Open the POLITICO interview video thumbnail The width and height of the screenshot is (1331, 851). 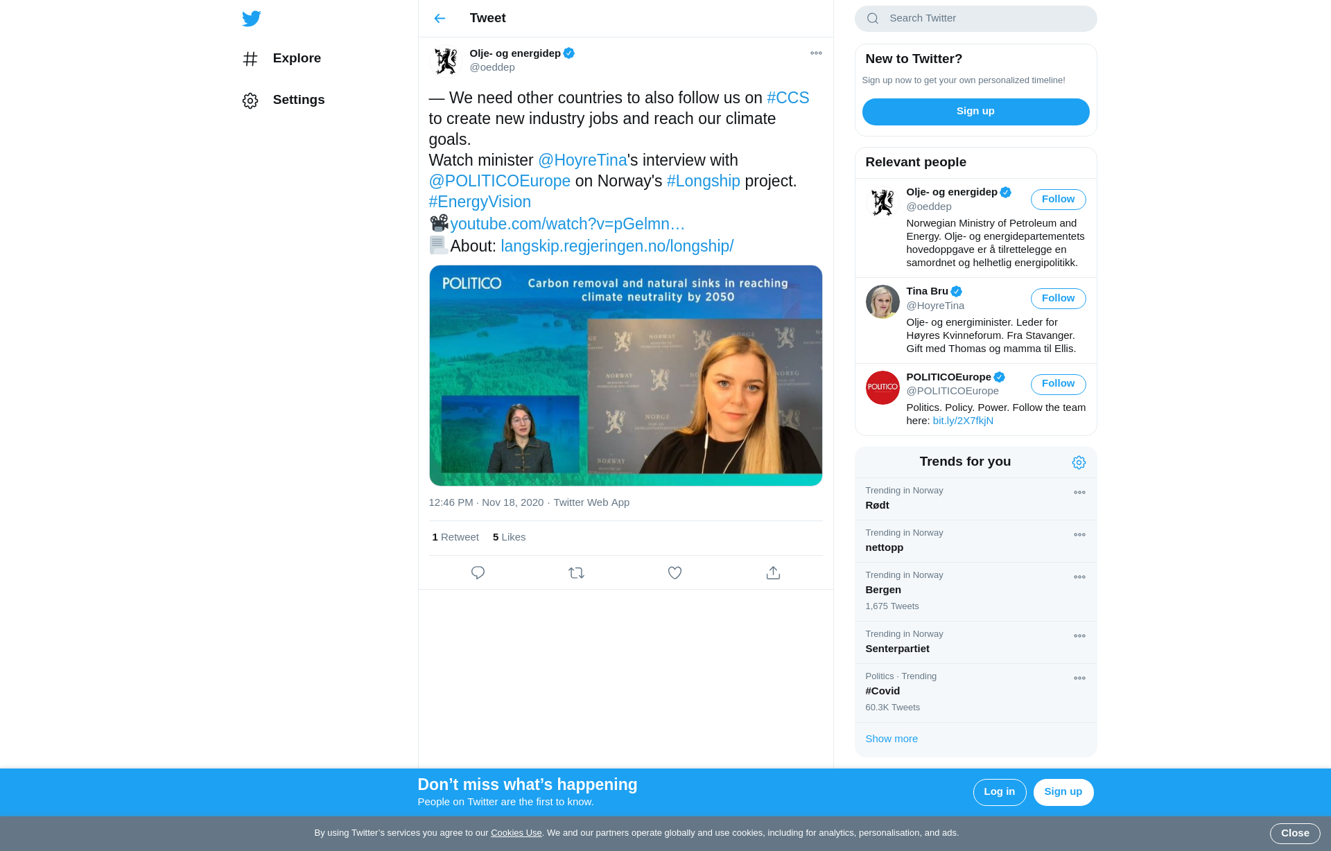pos(625,375)
